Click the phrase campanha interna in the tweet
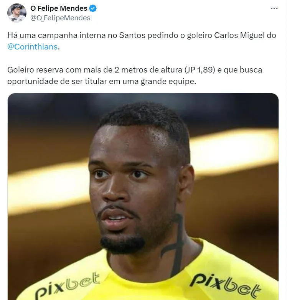 72,35
